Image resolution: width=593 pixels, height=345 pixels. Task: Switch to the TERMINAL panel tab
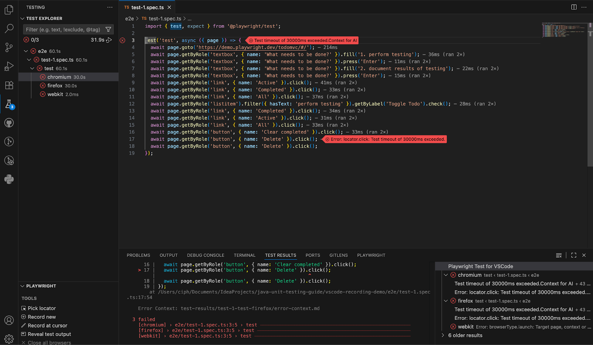pyautogui.click(x=244, y=255)
